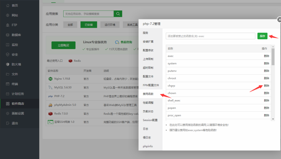Delete the chown disabled function
The width and height of the screenshot is (281, 159).
[x=267, y=93]
